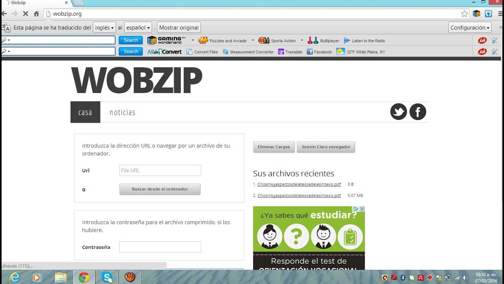The image size is (504, 284).
Task: Open Multiplayer toolbar link
Action: coord(323,41)
